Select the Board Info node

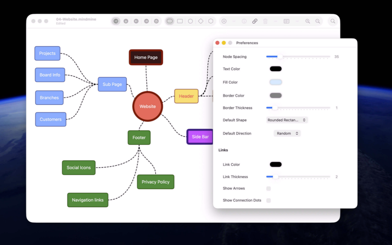(x=50, y=75)
